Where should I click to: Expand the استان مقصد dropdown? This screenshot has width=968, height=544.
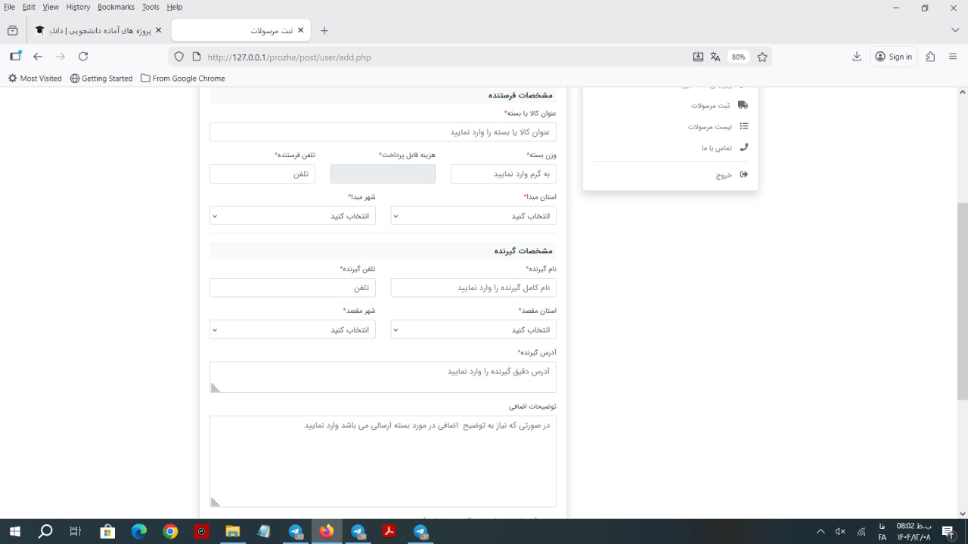click(473, 329)
